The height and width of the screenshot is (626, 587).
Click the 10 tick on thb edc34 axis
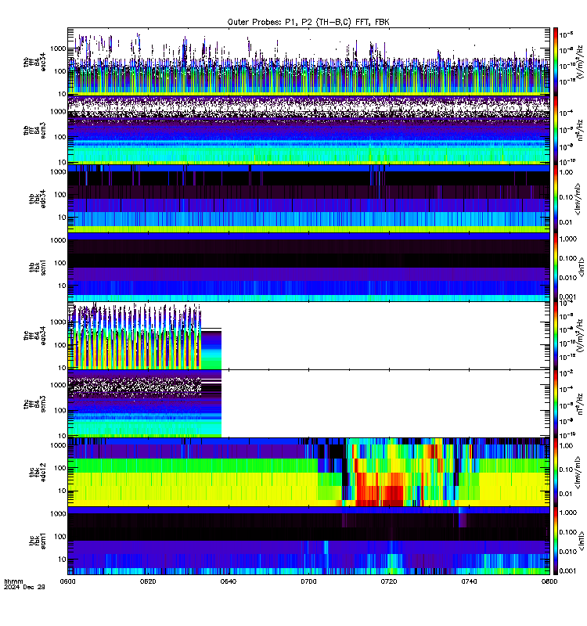pyautogui.click(x=63, y=218)
